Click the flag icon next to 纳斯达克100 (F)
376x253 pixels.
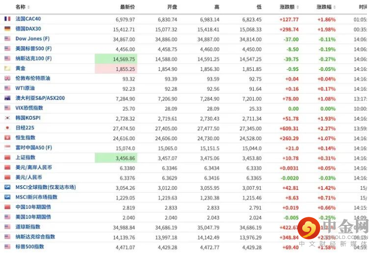(x=8, y=58)
